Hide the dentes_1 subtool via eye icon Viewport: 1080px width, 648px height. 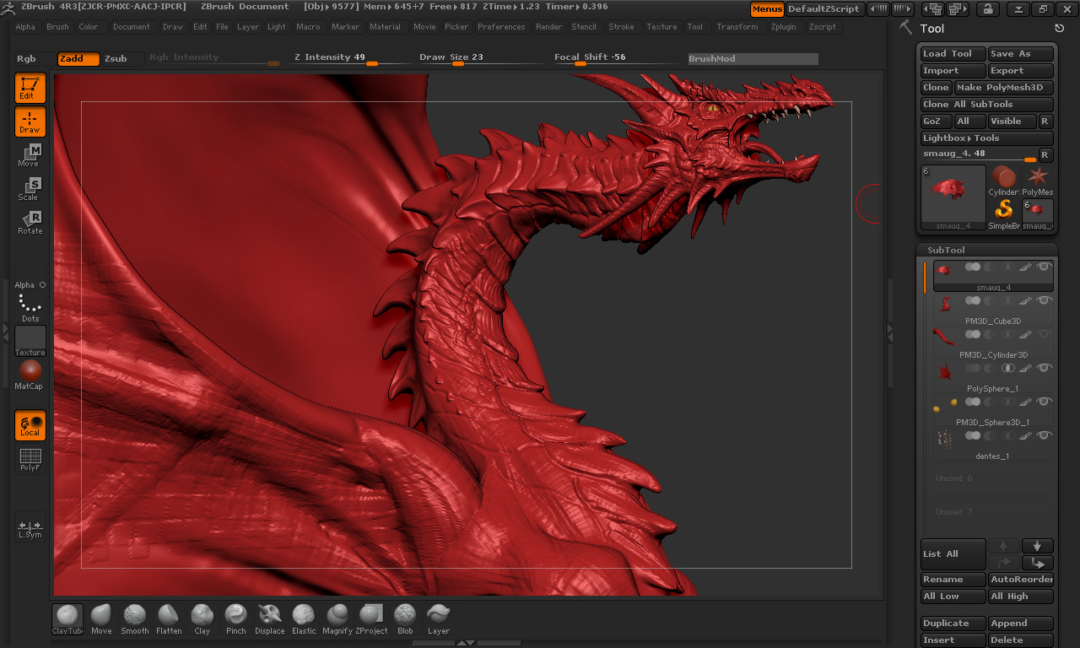click(x=1044, y=435)
